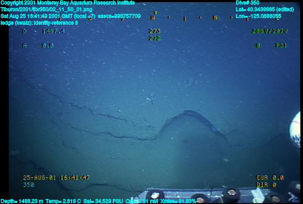Select the 'Lon= -125.0688055' readout
This screenshot has height=204, width=303.
[x=258, y=16]
